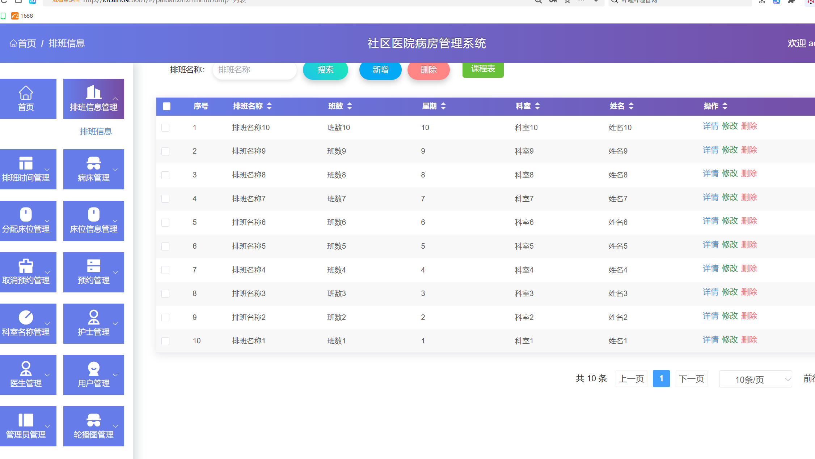This screenshot has width=815, height=459.
Task: Open the 排班信息 submenu item
Action: point(96,132)
